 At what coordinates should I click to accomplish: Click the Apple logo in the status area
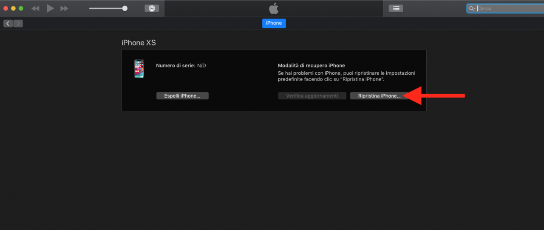[x=274, y=8]
